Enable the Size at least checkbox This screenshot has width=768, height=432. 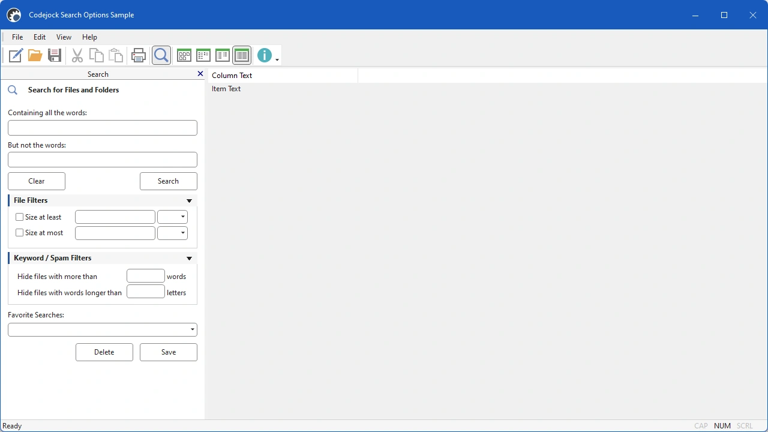[x=20, y=217]
